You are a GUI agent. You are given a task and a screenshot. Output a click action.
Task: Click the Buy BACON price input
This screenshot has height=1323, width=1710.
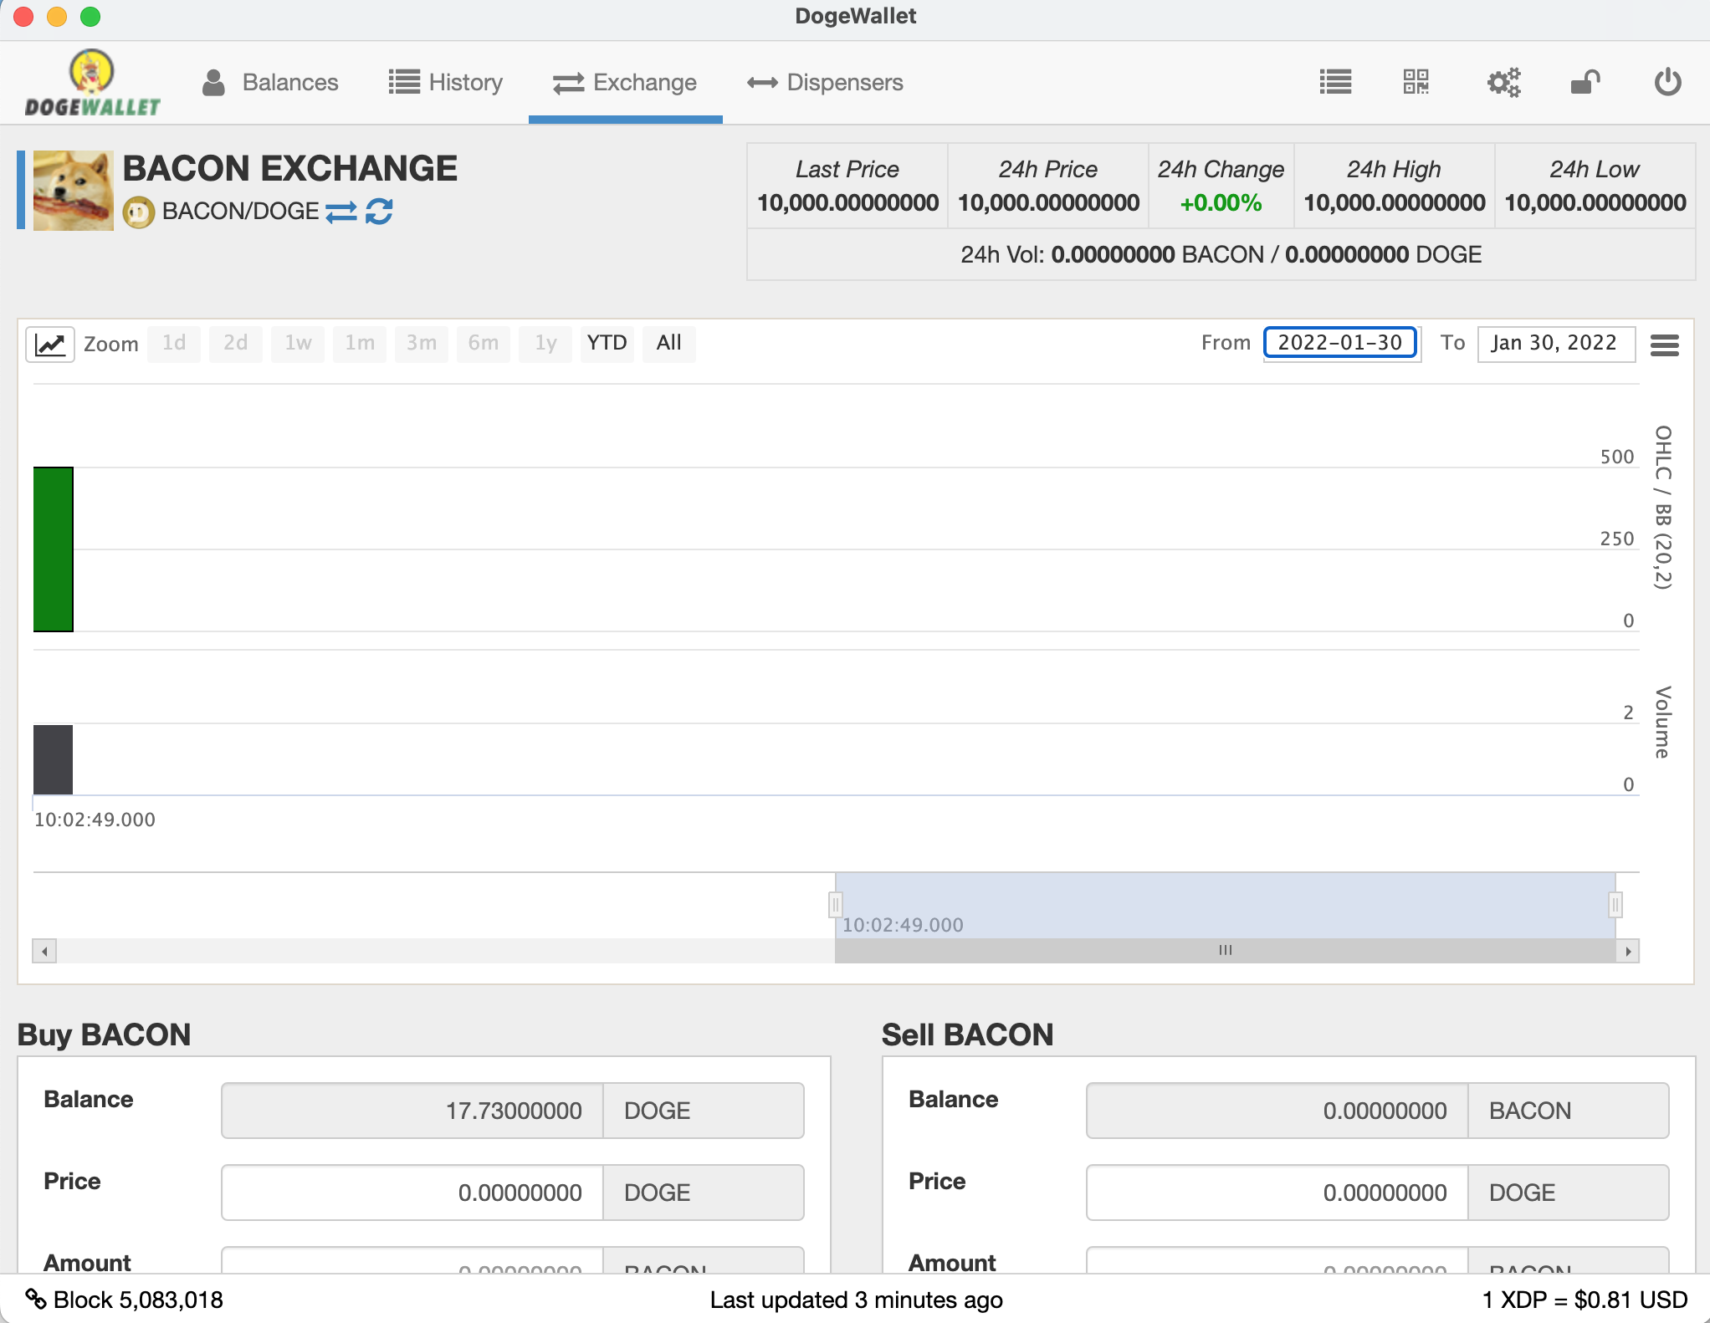412,1193
